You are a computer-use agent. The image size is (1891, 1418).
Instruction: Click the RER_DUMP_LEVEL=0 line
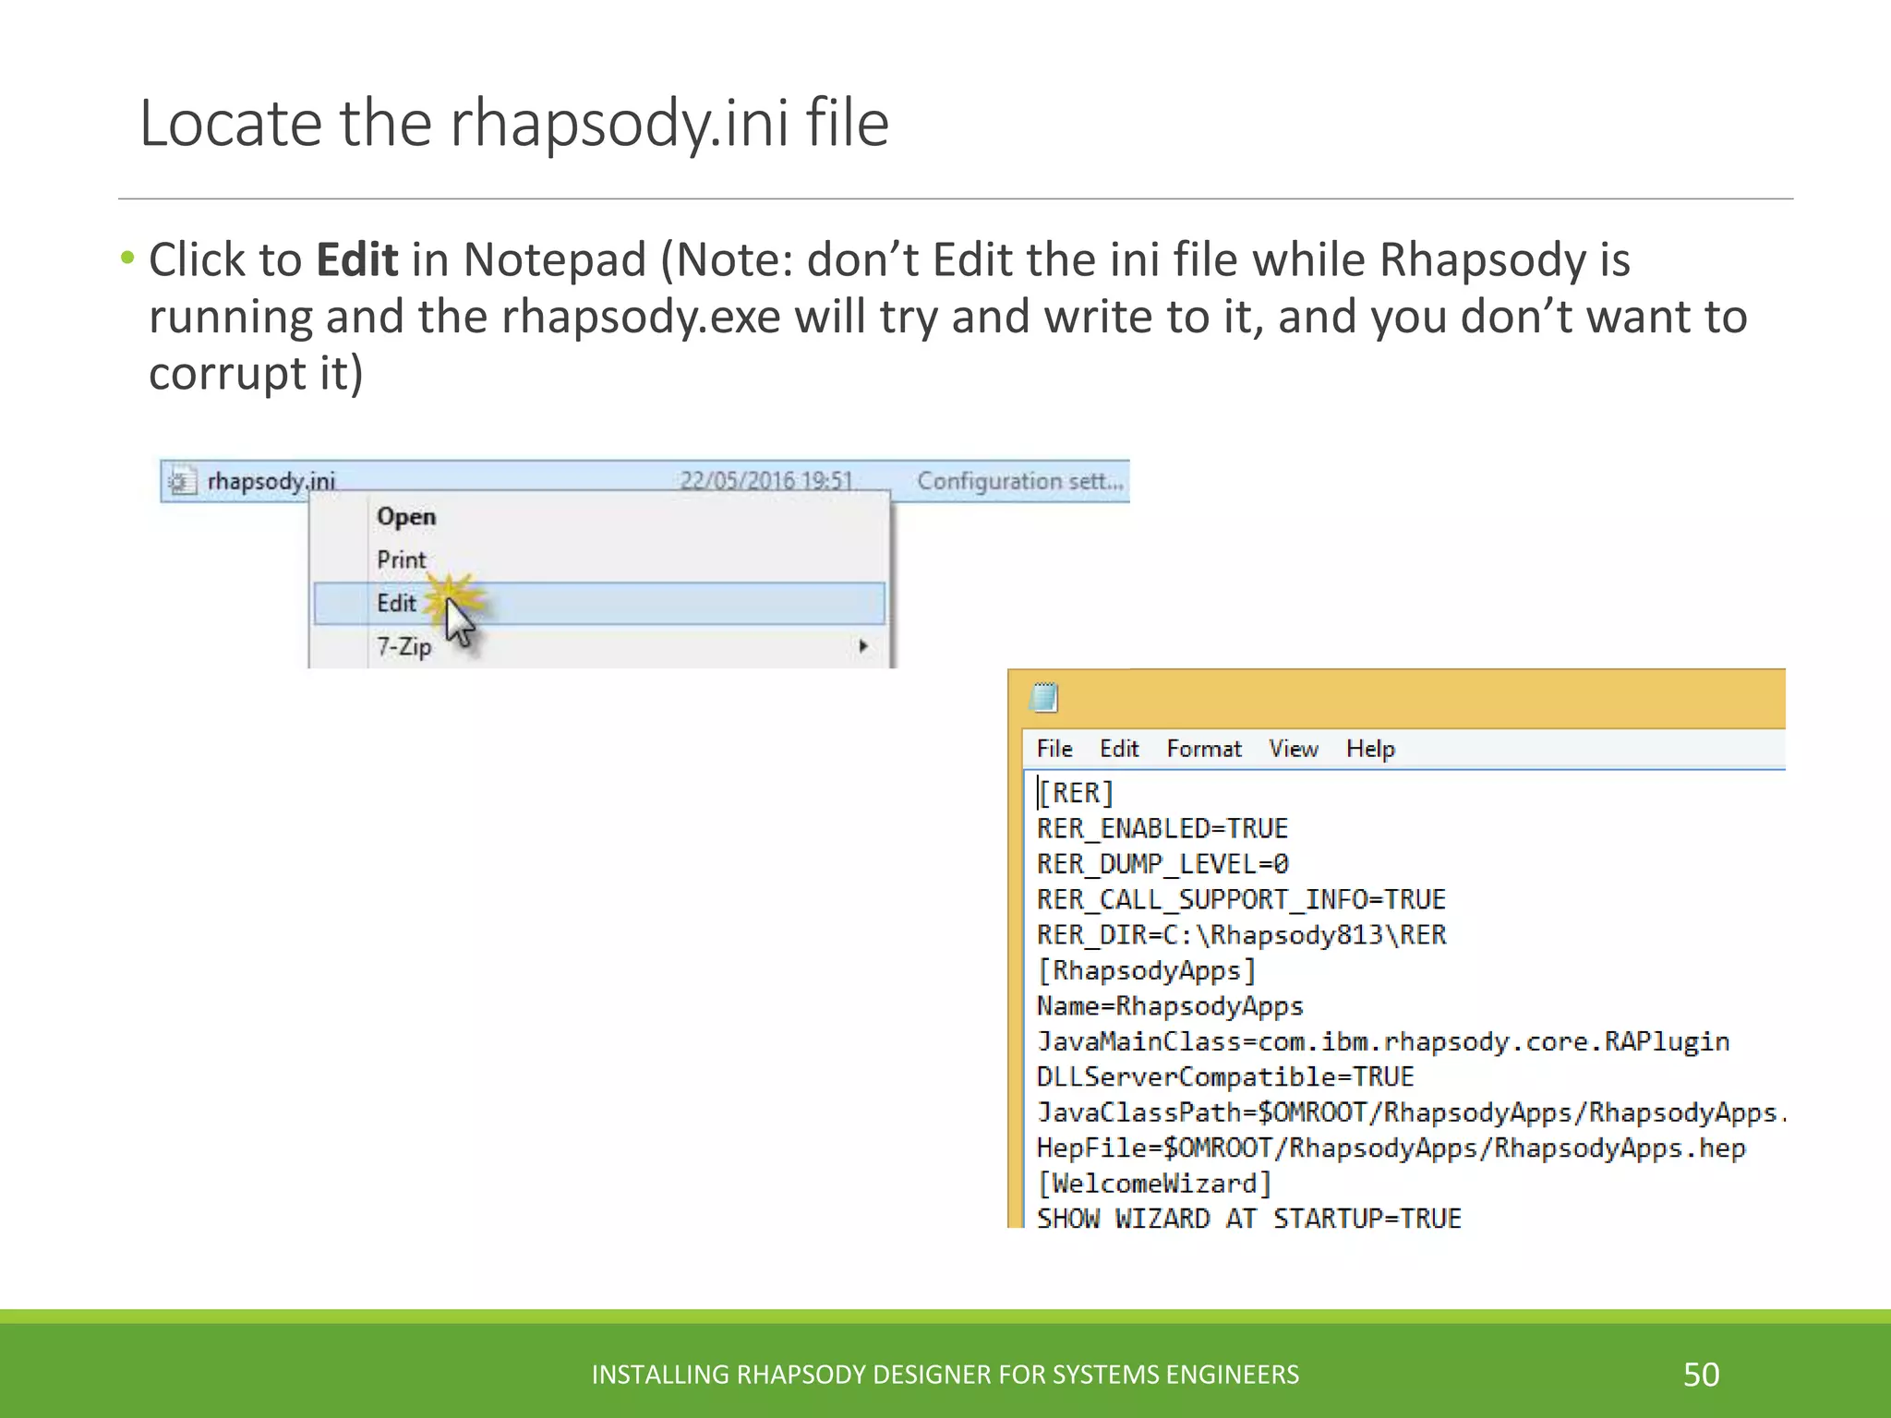1162,864
